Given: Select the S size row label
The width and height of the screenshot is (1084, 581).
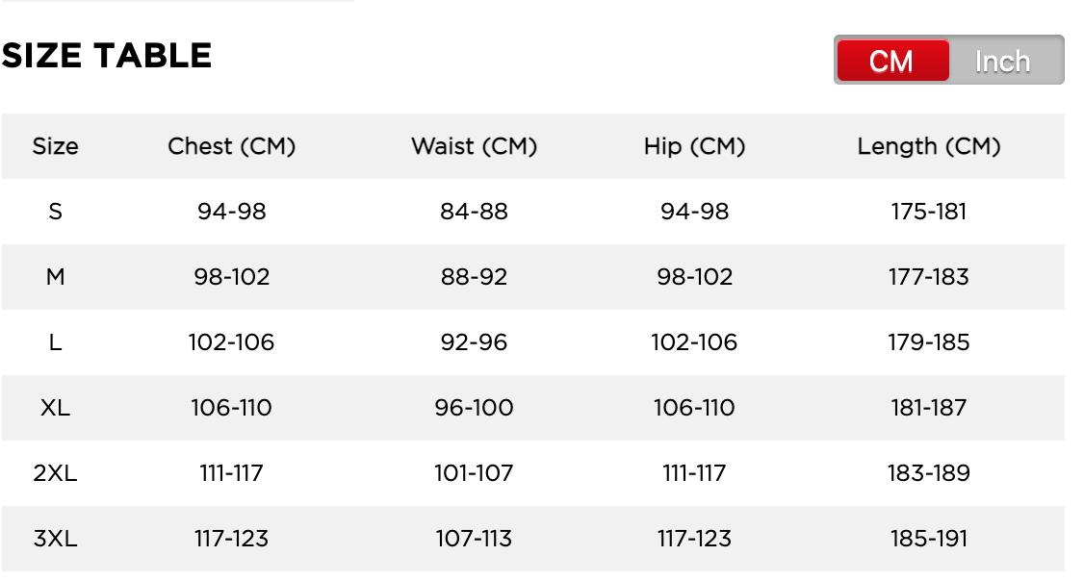Looking at the screenshot, I should click(x=55, y=212).
